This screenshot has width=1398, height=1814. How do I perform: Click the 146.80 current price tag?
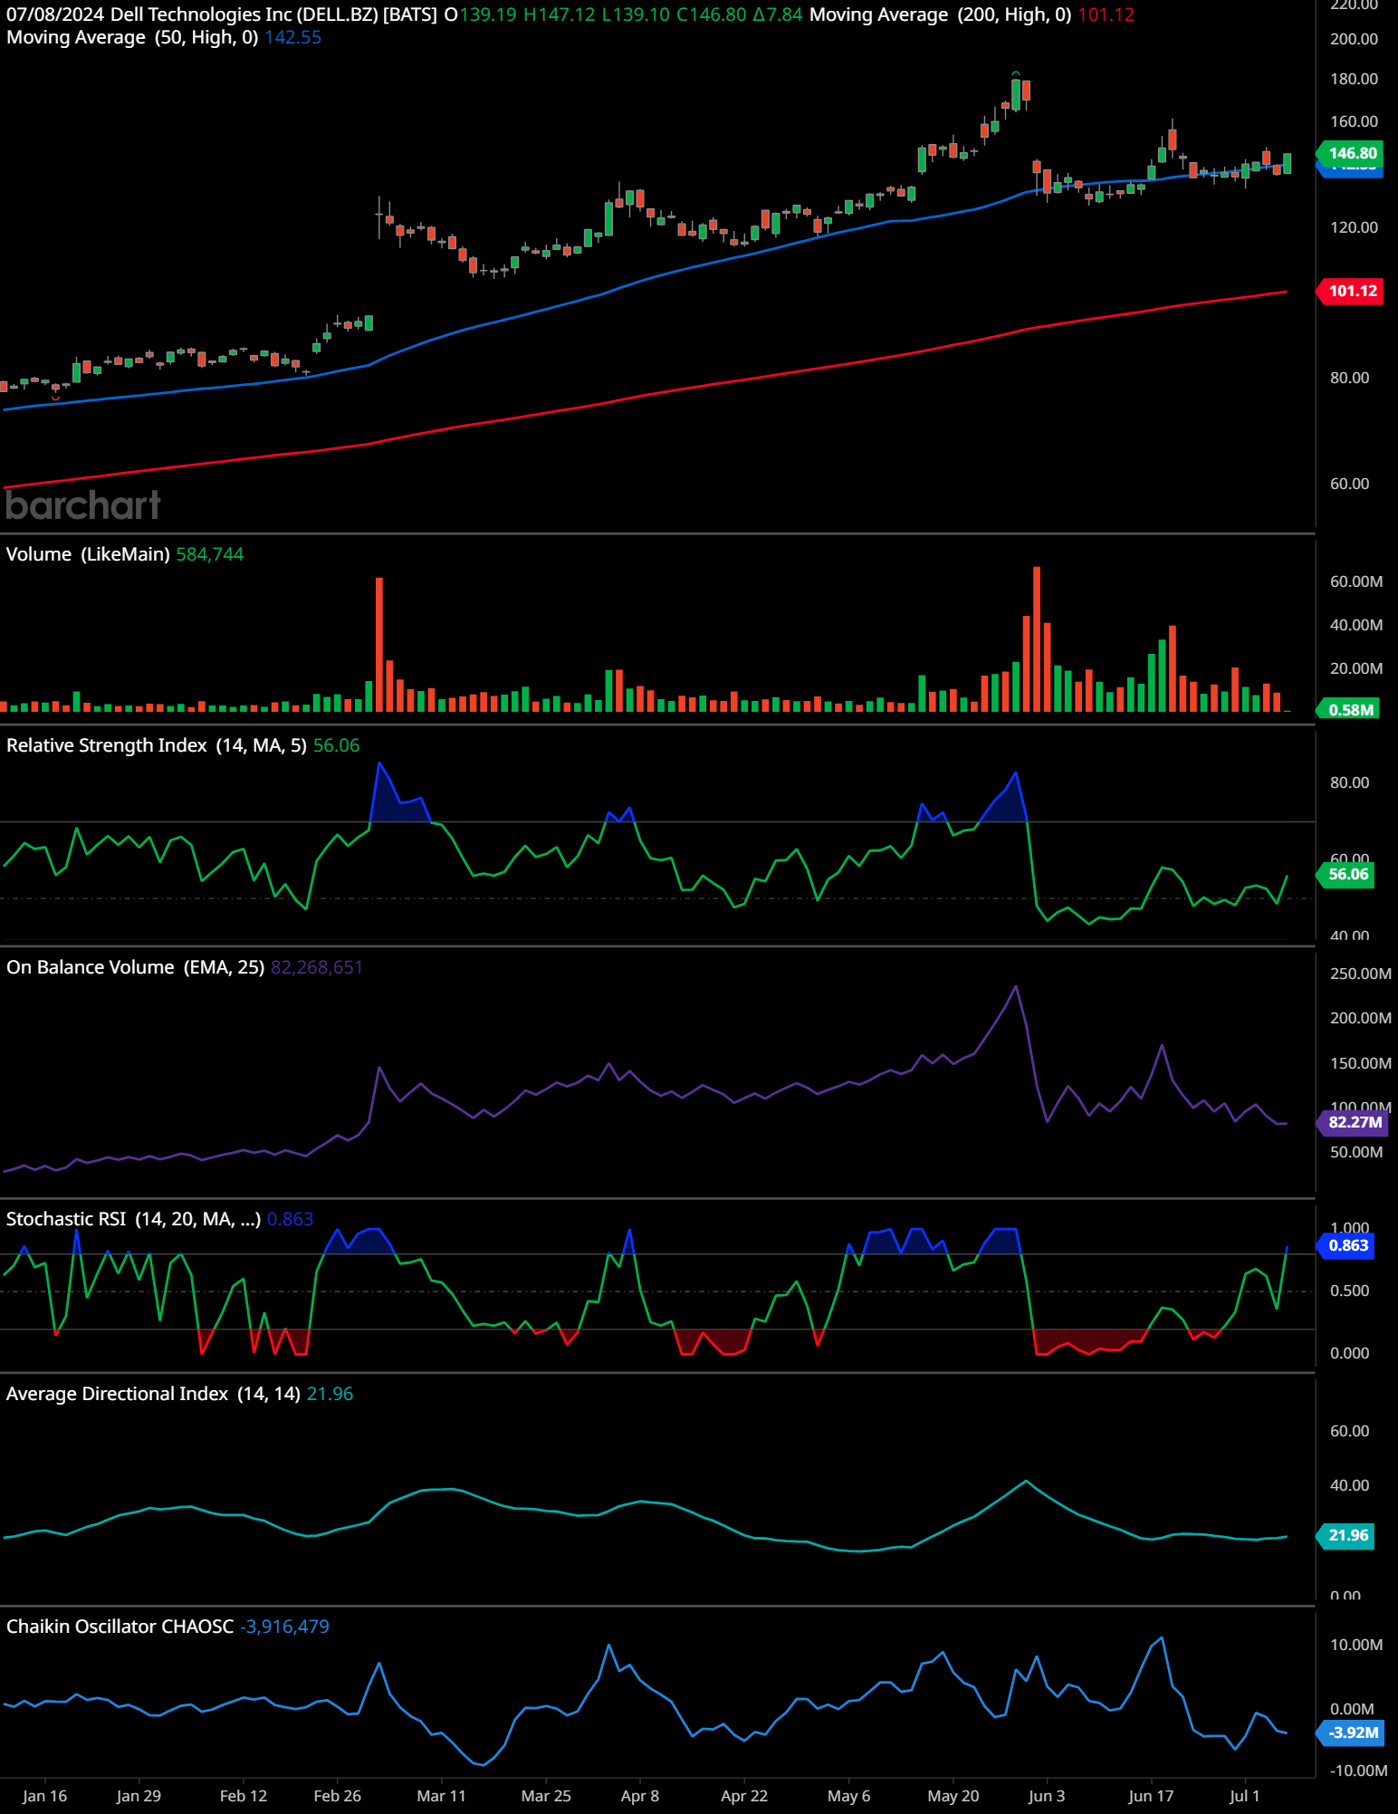coord(1352,153)
